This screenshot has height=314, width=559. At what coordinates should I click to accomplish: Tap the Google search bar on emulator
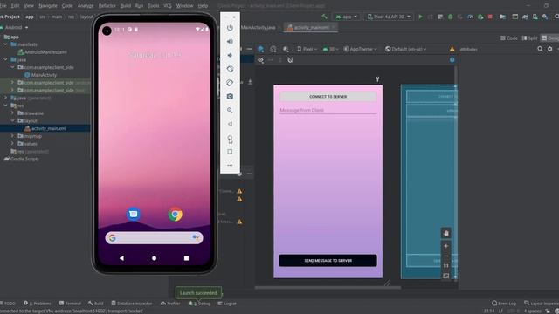pyautogui.click(x=154, y=238)
